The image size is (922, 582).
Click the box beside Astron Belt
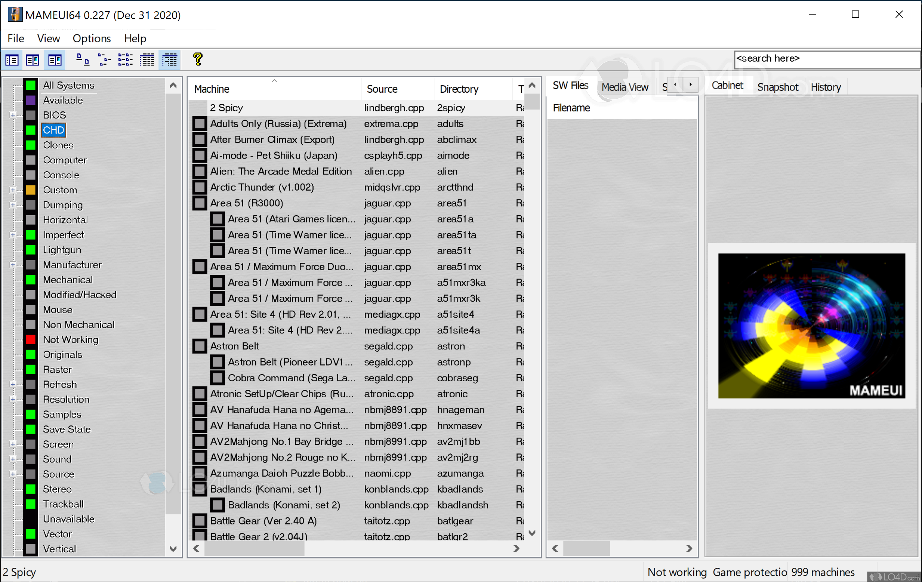tap(200, 346)
